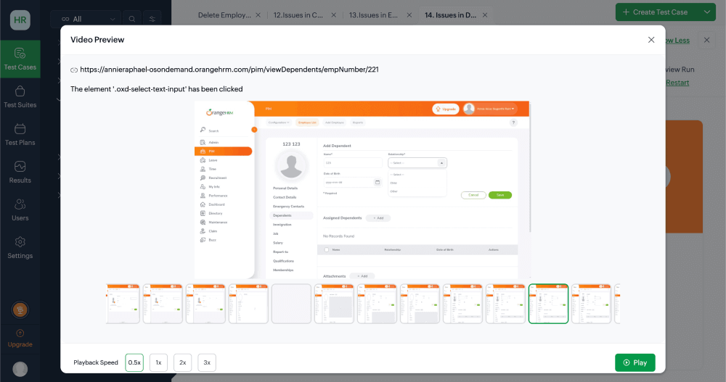Switch to '13.Issues in E...' tab
The height and width of the screenshot is (382, 726).
(373, 15)
